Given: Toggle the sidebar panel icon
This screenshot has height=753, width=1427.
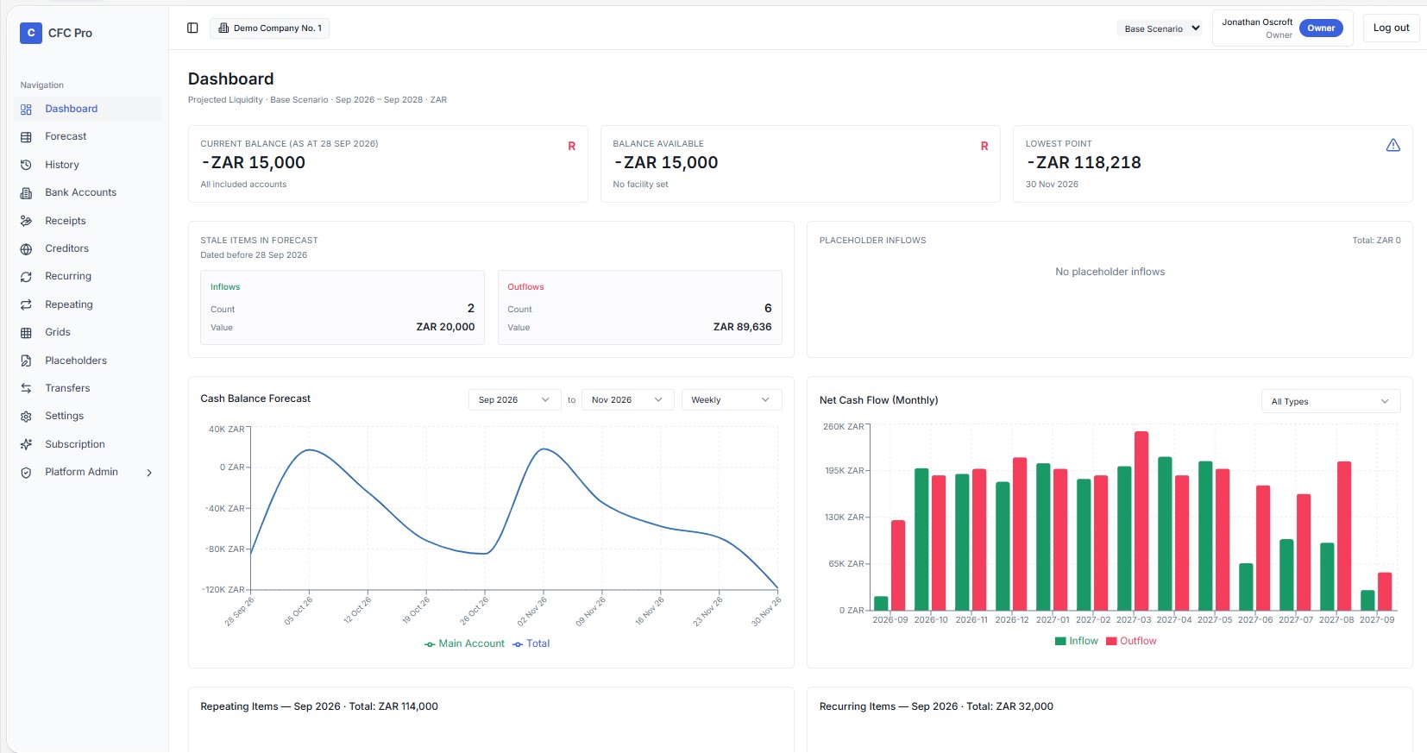Looking at the screenshot, I should pyautogui.click(x=192, y=28).
